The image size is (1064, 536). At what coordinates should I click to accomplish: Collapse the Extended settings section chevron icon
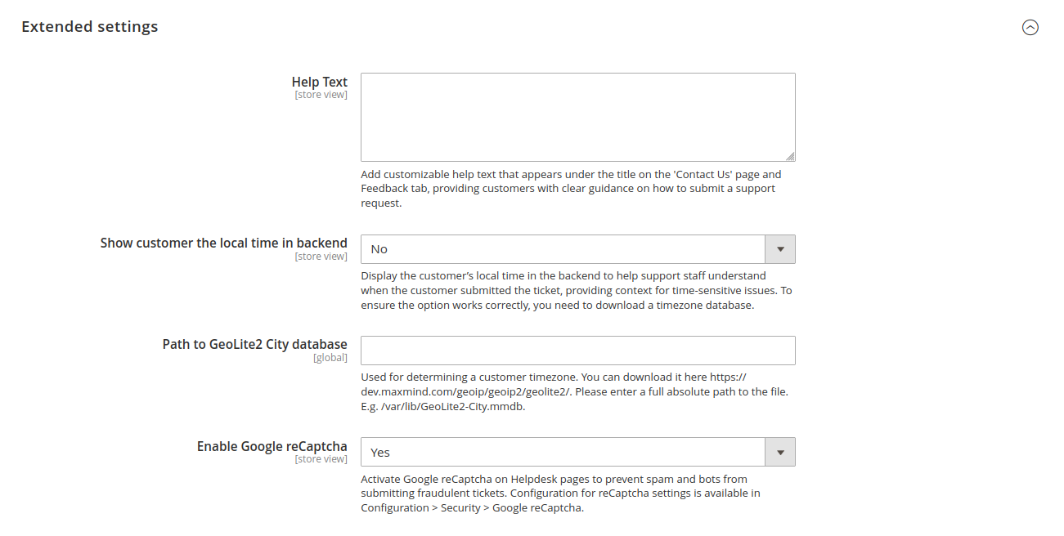[x=1030, y=27]
